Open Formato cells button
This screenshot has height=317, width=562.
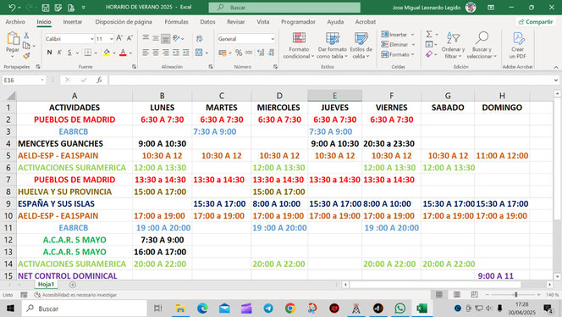(x=398, y=54)
